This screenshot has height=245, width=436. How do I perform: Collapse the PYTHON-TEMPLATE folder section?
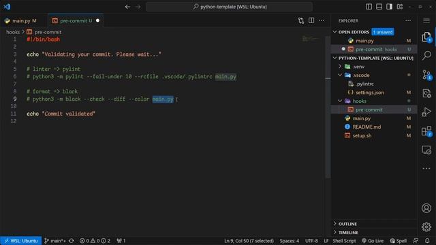[334, 58]
